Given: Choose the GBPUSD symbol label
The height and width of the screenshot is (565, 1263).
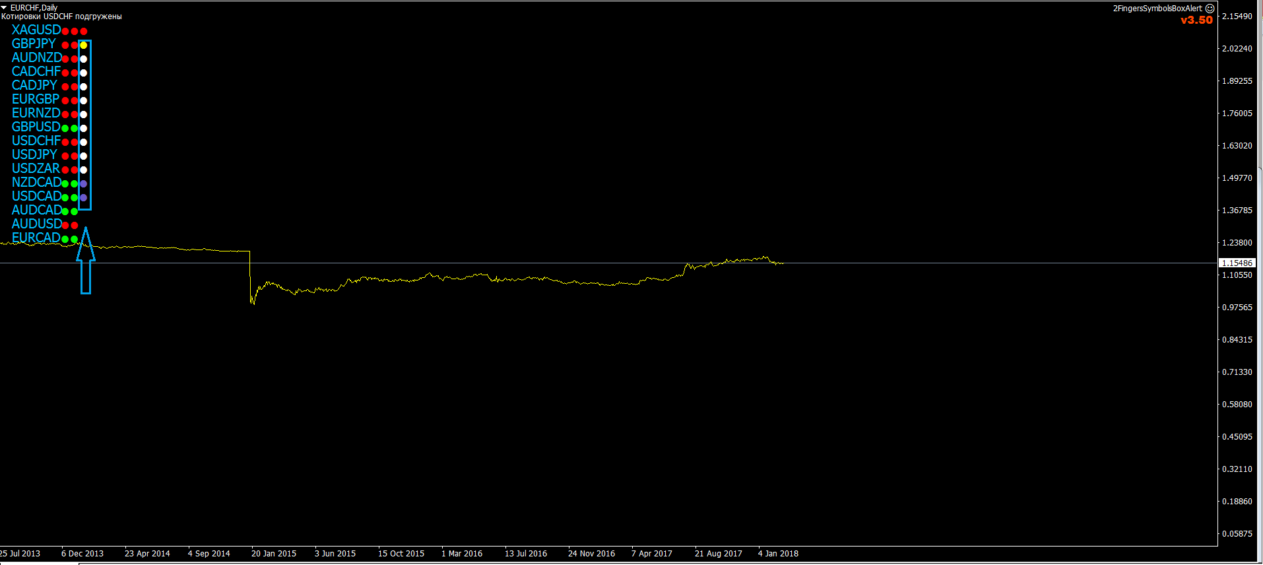Looking at the screenshot, I should pos(36,127).
